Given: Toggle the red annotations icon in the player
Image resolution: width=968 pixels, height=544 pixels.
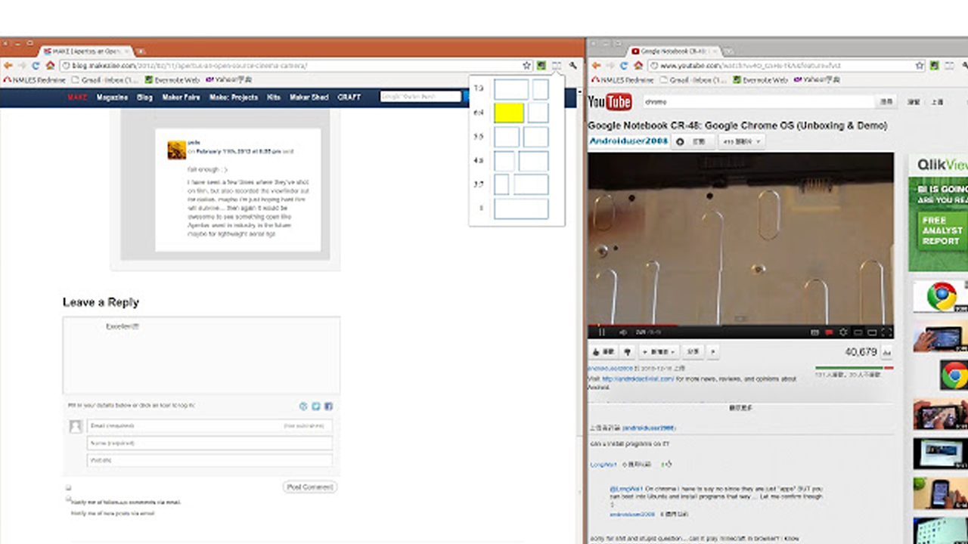Looking at the screenshot, I should 829,332.
